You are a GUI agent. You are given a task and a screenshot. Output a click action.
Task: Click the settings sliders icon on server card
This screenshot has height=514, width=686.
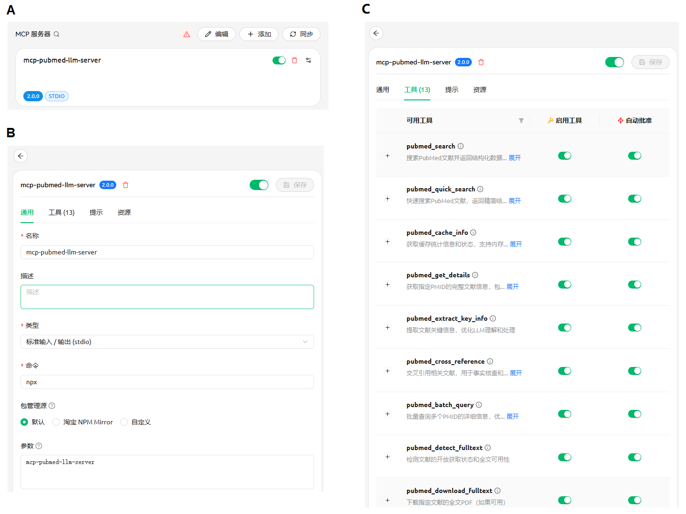point(308,60)
